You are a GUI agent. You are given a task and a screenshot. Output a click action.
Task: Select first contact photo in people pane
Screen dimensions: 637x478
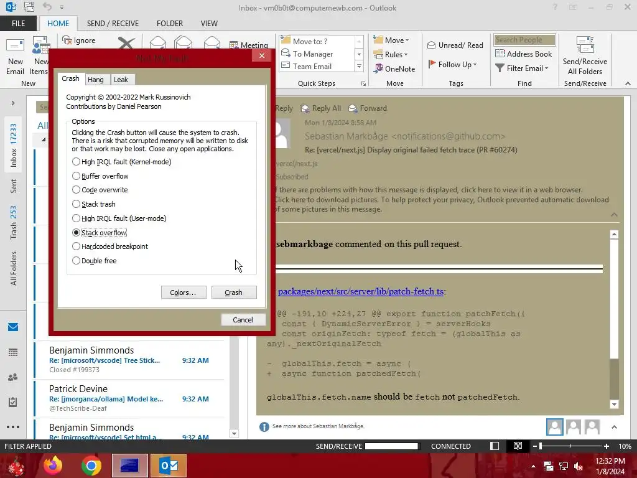click(x=554, y=427)
